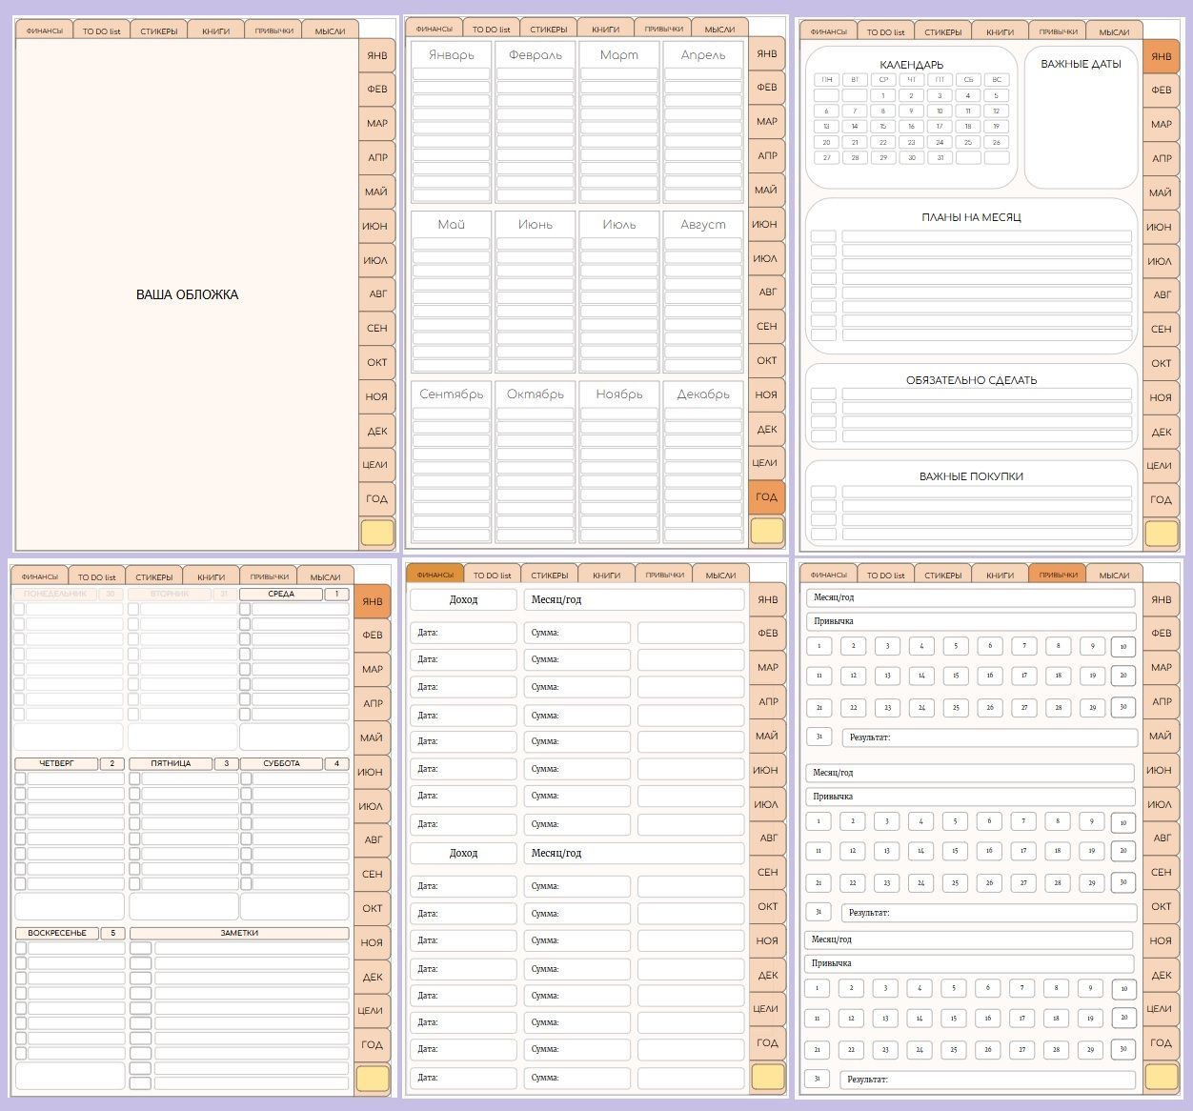Open the ФИНАНСЫ tab on the cover page
This screenshot has height=1111, width=1193.
pyautogui.click(x=44, y=30)
